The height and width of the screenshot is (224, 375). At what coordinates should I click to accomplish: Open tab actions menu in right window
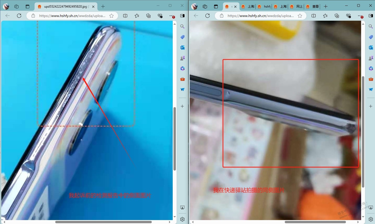click(216, 7)
